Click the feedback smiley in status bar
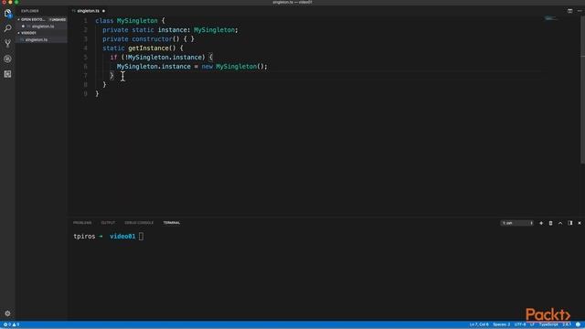Screen dimensions: 585x329 click(578, 324)
